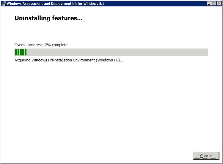The height and width of the screenshot is (164, 223).
Task: Click the "7%" value in progress label
Action: click(48, 45)
